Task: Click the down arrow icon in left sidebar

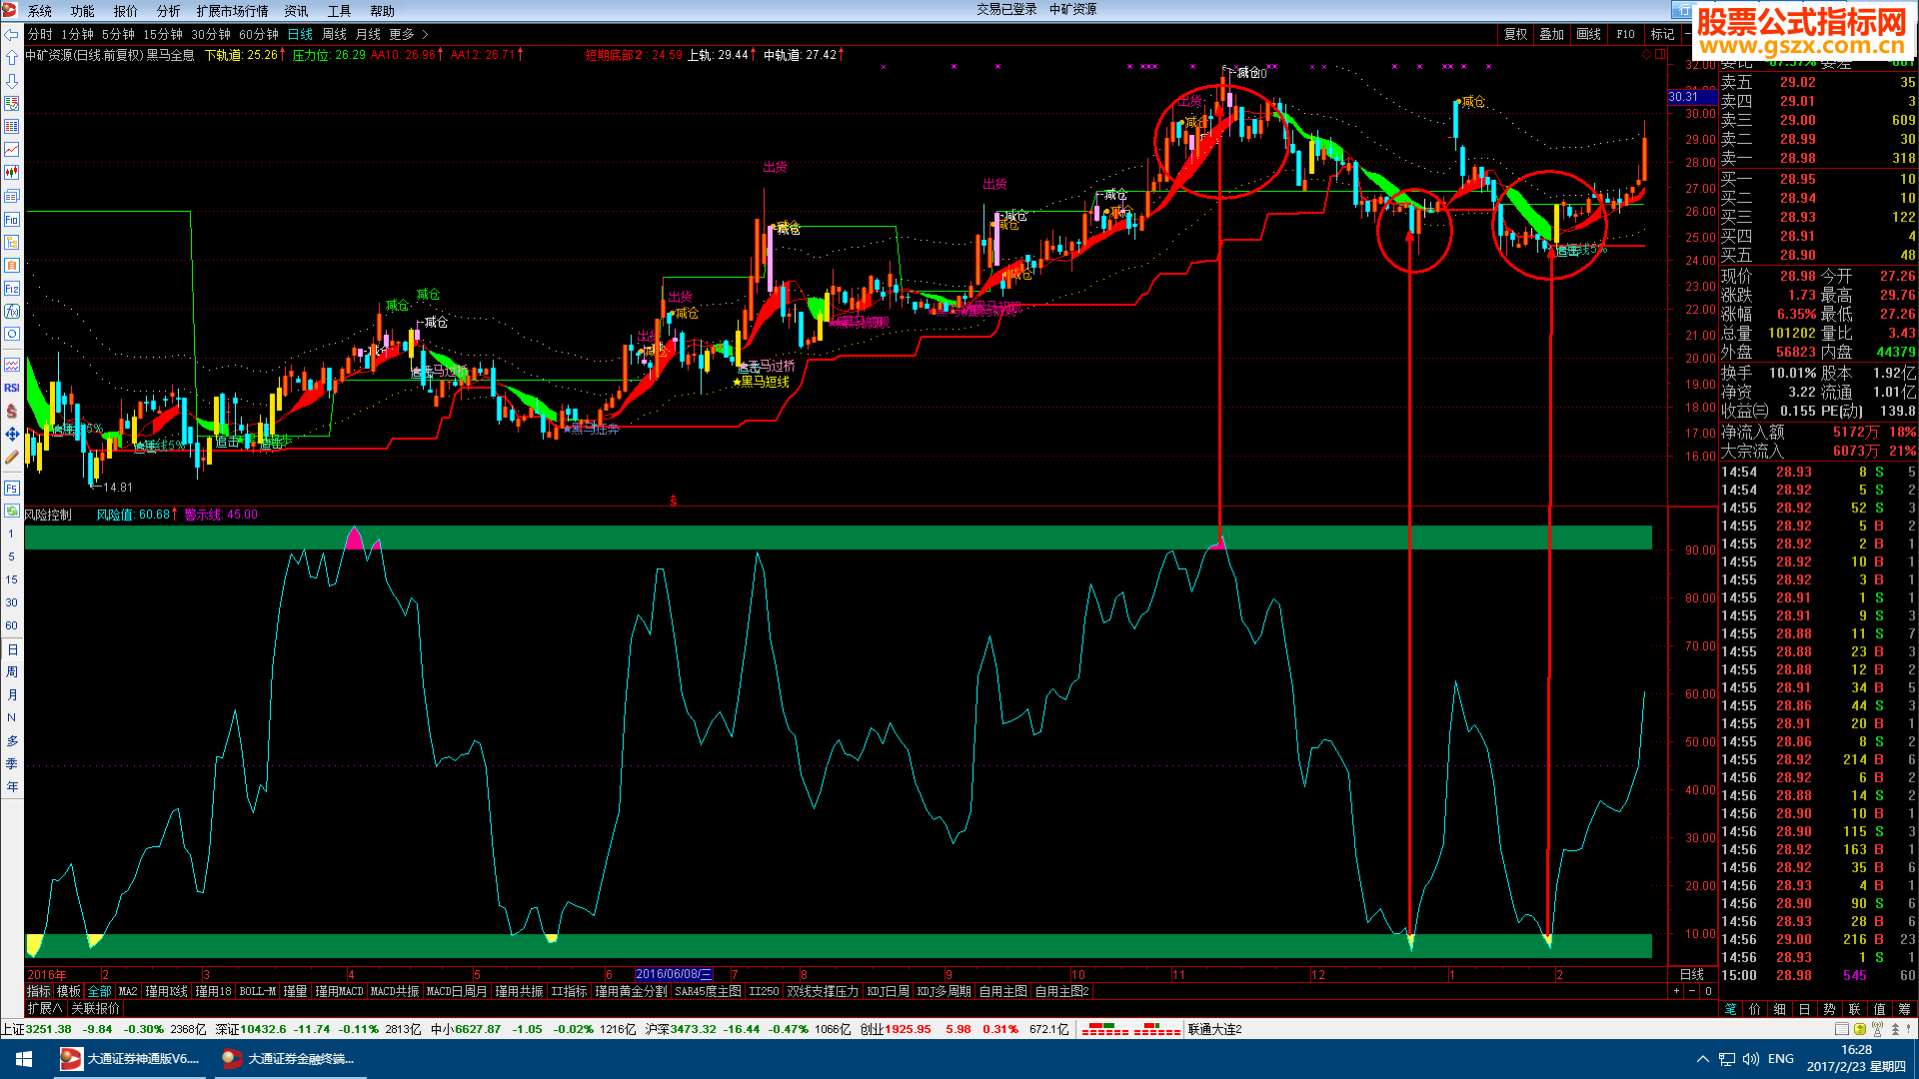Action: click(x=11, y=81)
